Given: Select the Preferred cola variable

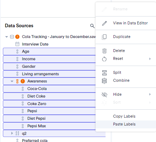Looking at the screenshot, I should (35, 140).
